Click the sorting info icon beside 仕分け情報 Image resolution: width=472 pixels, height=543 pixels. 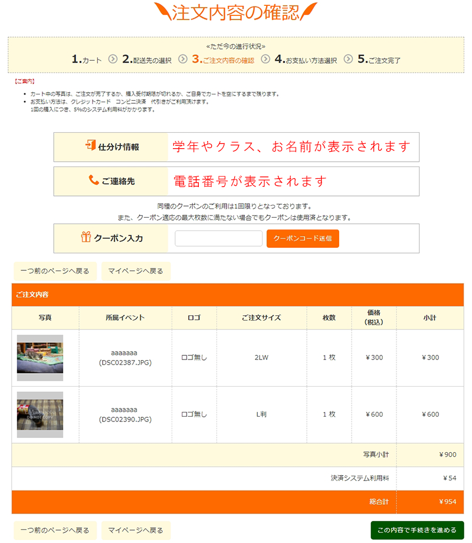tap(90, 146)
